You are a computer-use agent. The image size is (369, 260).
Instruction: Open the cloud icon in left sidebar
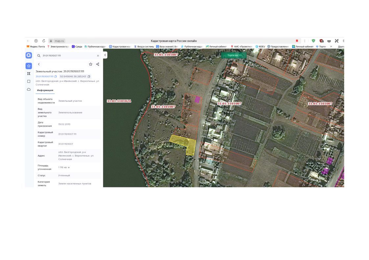pos(29,89)
